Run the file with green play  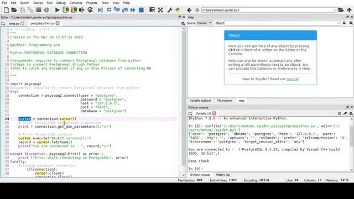58,10
